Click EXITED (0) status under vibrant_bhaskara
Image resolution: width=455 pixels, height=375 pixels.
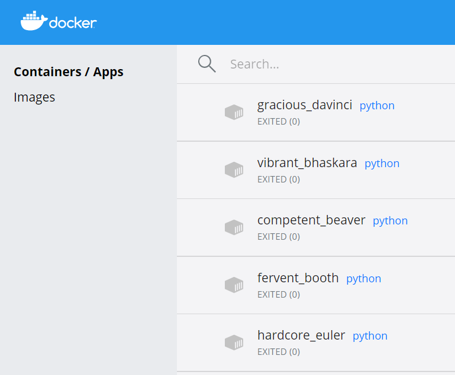pos(279,180)
